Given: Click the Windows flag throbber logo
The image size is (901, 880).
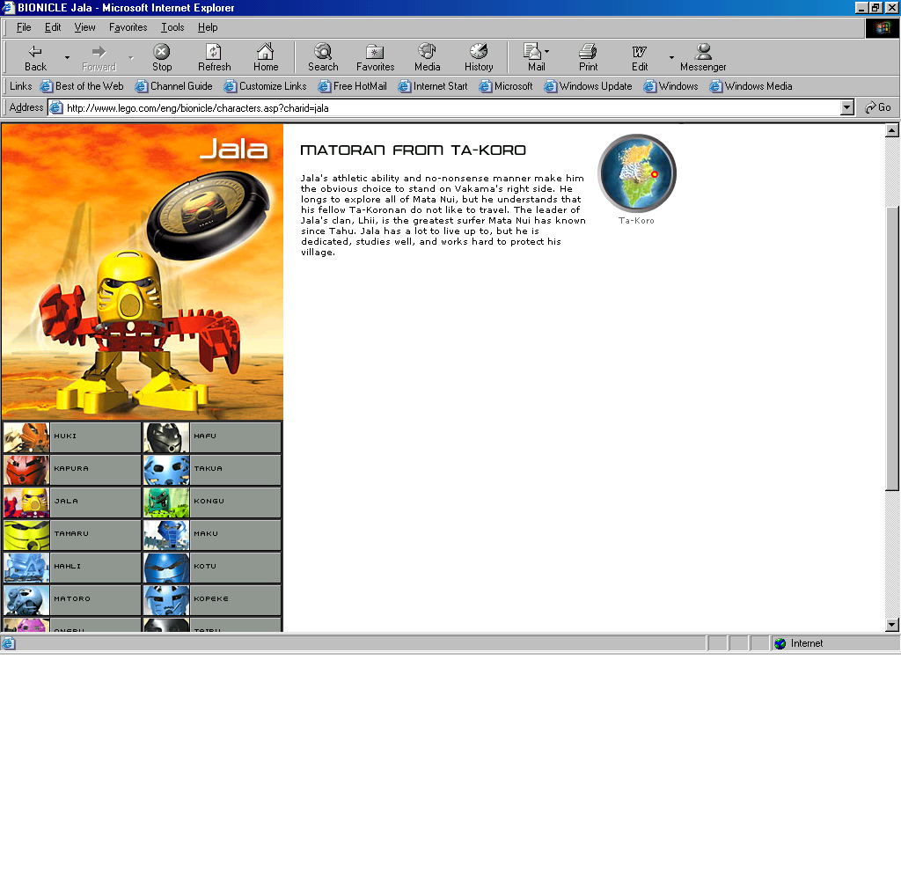Looking at the screenshot, I should (882, 27).
